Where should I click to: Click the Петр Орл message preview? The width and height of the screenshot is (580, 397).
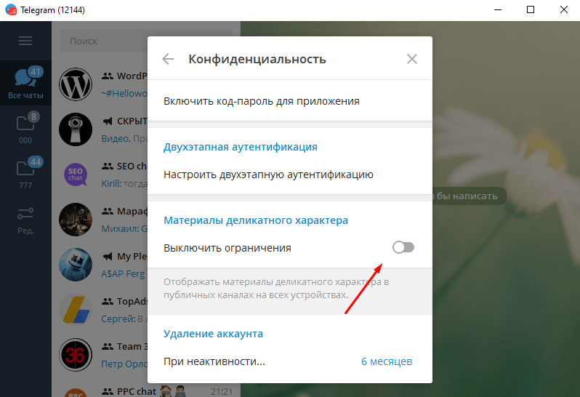pyautogui.click(x=124, y=364)
